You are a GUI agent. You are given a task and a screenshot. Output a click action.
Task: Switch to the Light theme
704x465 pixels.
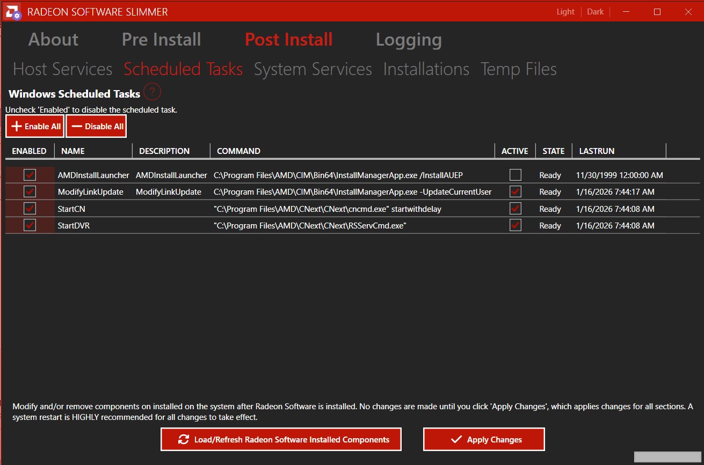point(565,12)
